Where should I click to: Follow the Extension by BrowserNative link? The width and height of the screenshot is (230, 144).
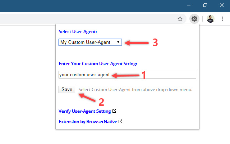88,122
